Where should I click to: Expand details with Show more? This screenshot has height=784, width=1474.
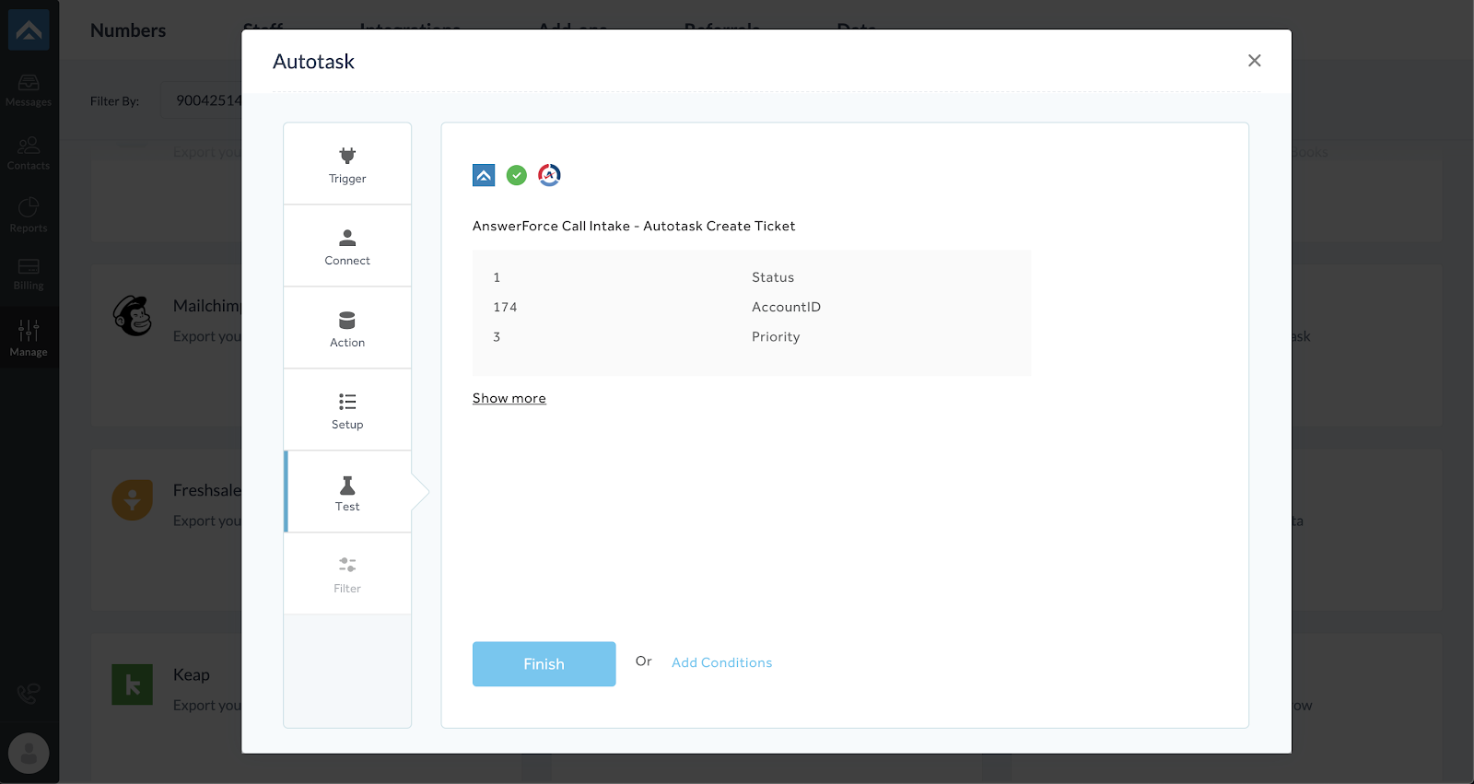[x=509, y=398]
